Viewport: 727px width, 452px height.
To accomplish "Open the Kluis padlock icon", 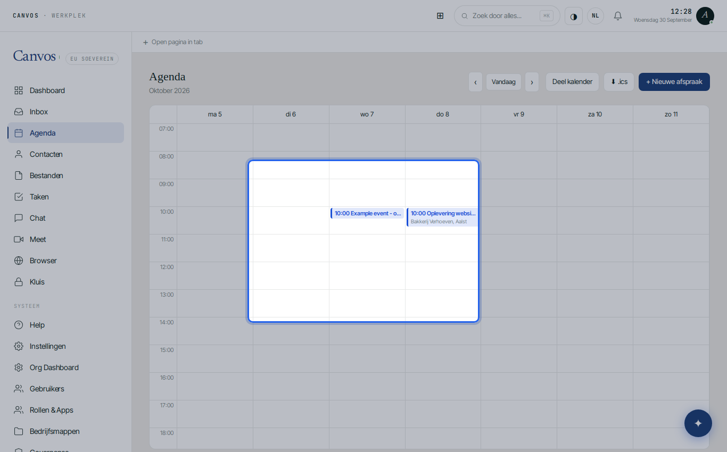I will 19,282.
